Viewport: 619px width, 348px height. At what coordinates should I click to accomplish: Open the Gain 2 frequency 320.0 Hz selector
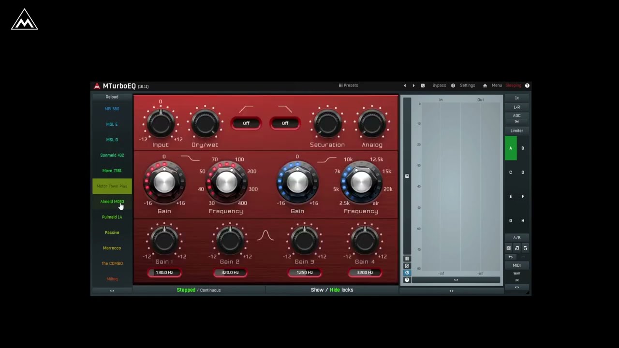(230, 273)
